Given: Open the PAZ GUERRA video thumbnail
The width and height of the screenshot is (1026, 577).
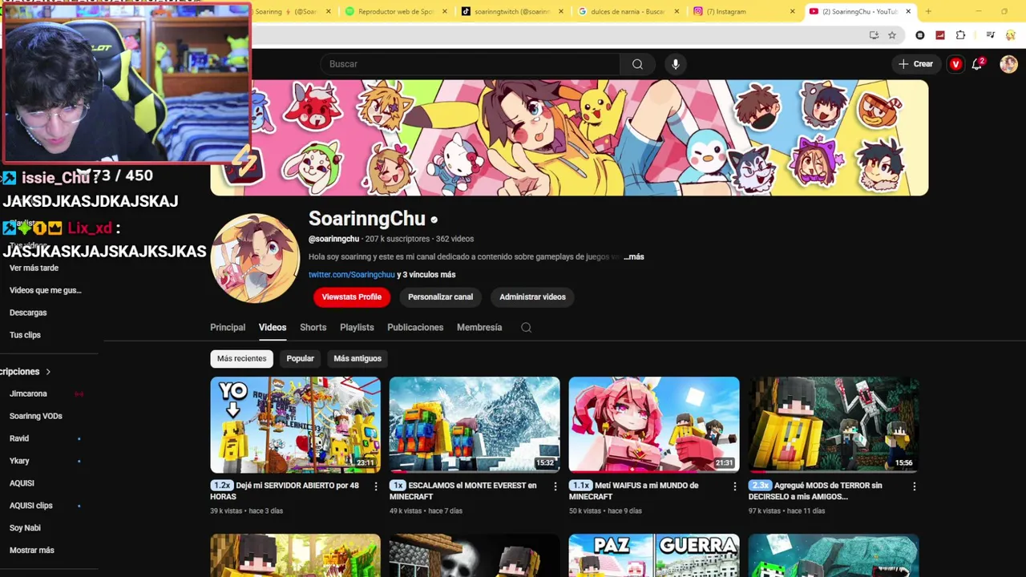Looking at the screenshot, I should [654, 555].
